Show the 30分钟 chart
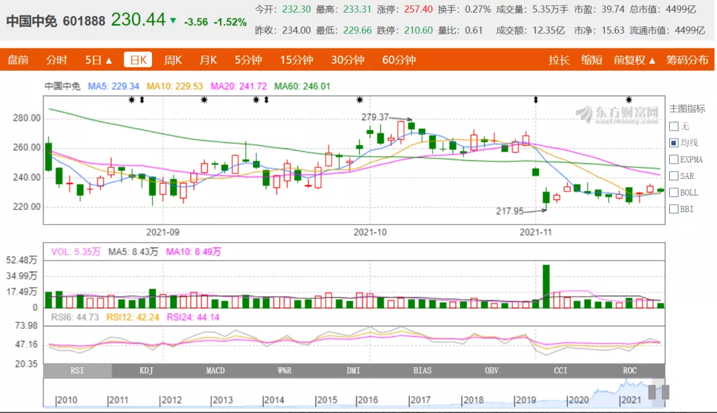Image resolution: width=717 pixels, height=413 pixels. [x=347, y=60]
